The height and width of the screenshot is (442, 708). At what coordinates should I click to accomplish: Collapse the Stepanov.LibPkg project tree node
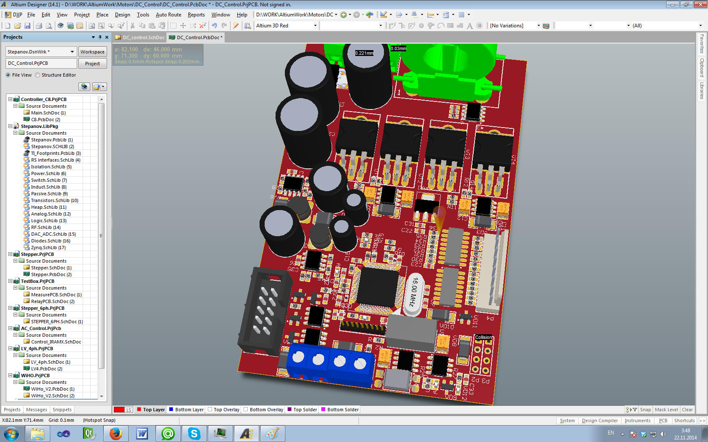pyautogui.click(x=10, y=126)
